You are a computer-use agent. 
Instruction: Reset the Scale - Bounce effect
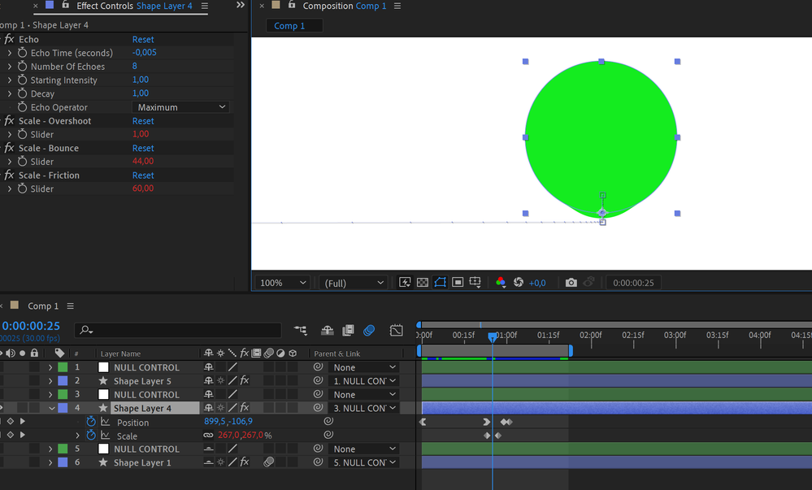click(143, 148)
